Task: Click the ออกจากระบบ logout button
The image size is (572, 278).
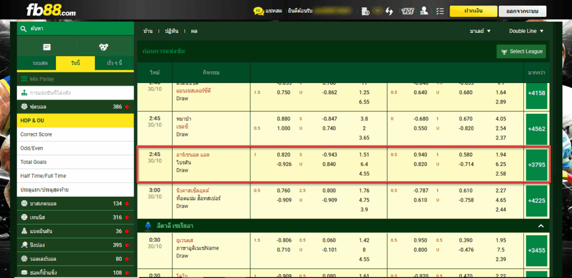Action: [x=523, y=11]
